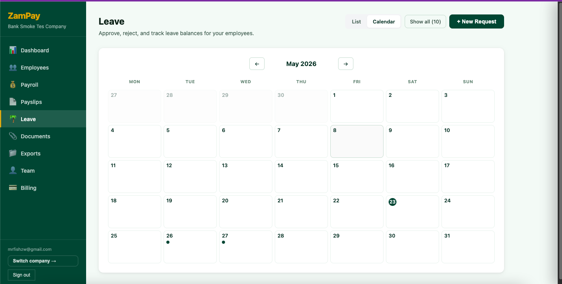
Task: Select May 18 in the calendar
Action: [135, 212]
